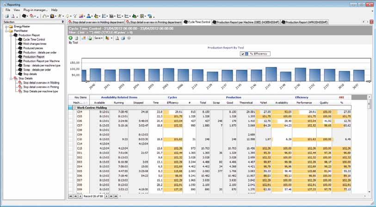Click the Quality column header
Screen dimensions: 376x207
[324, 103]
